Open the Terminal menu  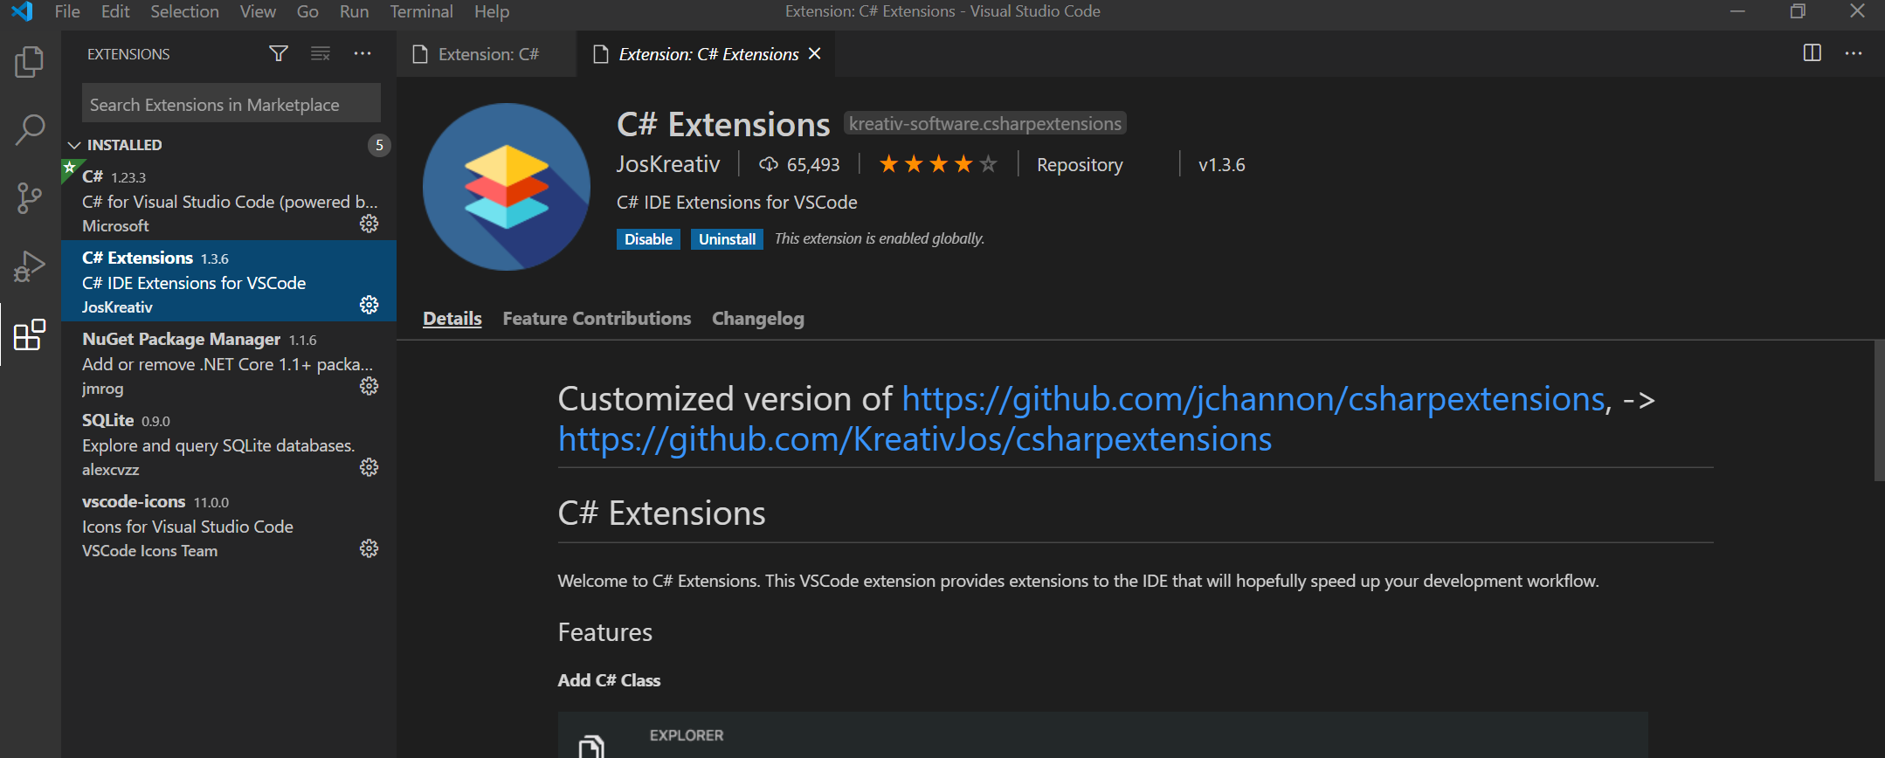[x=421, y=11]
